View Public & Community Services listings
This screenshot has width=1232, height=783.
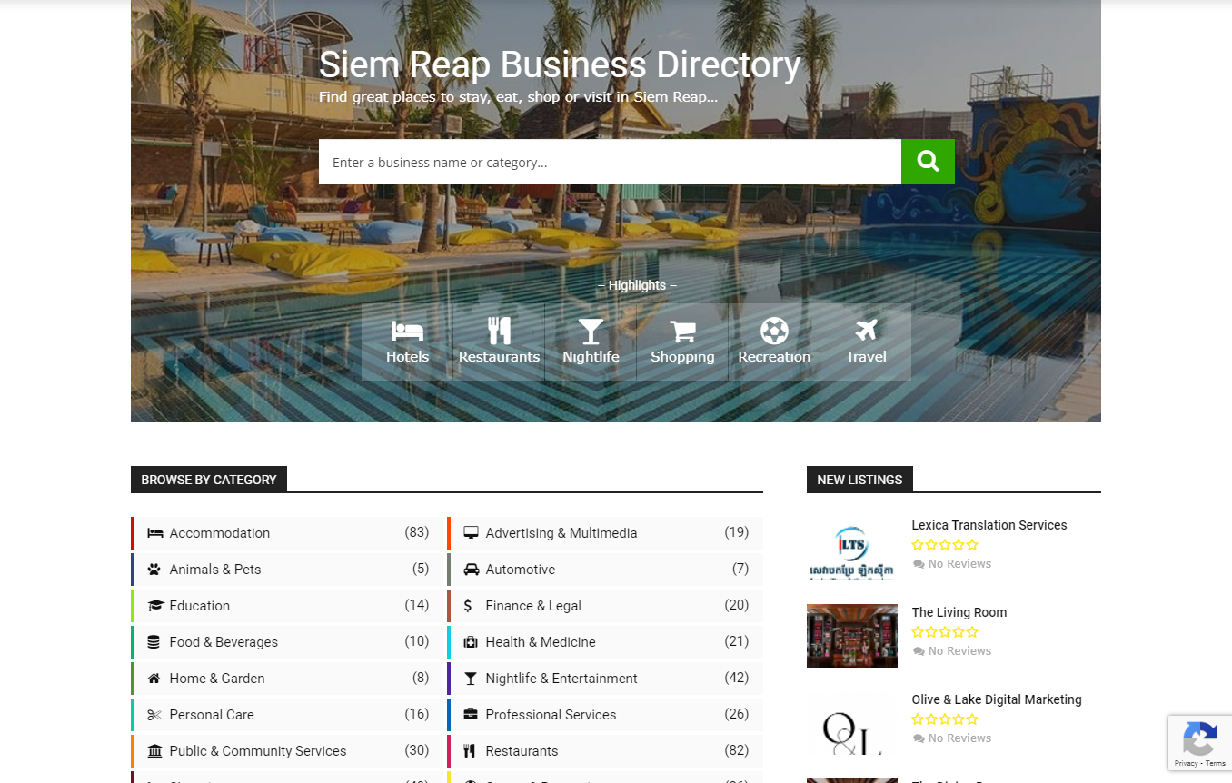257,751
